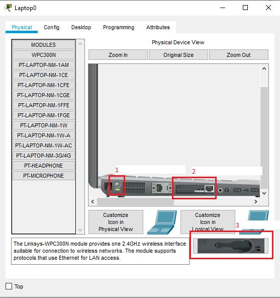280x298 pixels.
Task: Select the PT-LAPTOP-NM-1AM module
Action: 44,65
